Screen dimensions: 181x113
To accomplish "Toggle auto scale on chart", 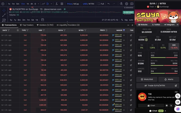I will coord(131,20).
